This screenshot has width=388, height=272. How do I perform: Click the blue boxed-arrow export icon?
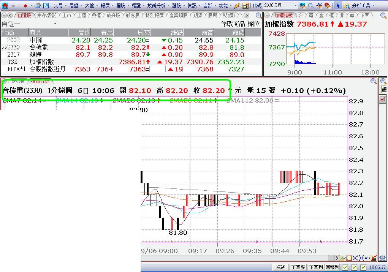[46, 5]
